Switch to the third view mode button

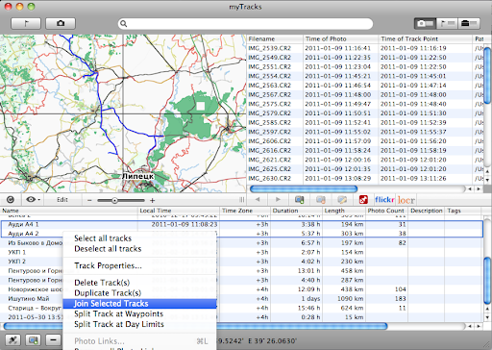(469, 23)
